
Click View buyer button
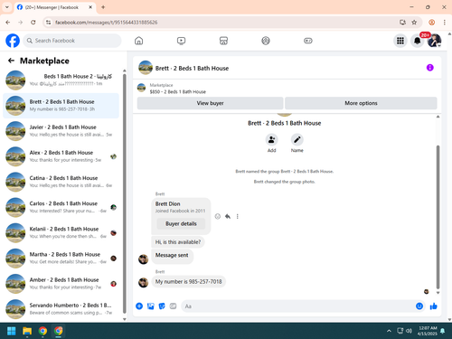[x=210, y=103]
